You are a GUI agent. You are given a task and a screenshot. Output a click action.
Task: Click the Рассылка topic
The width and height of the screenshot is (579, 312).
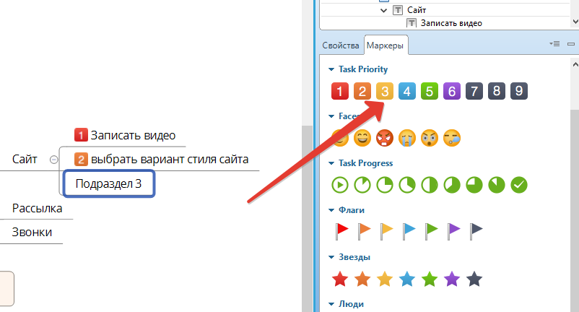[x=37, y=209]
